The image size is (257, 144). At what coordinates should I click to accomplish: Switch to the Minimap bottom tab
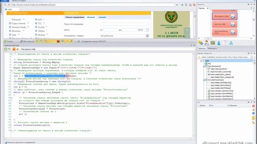point(212,48)
